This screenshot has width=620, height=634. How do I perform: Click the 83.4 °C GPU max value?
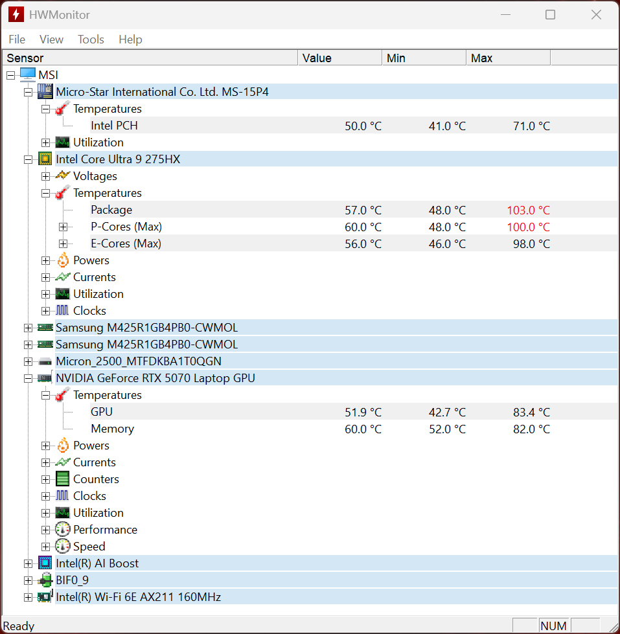(x=531, y=412)
